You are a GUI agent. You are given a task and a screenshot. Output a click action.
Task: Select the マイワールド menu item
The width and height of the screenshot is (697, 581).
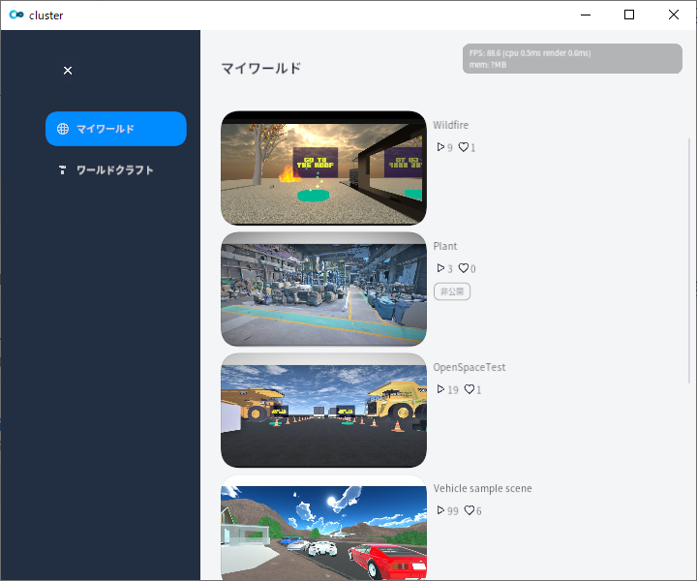(115, 129)
